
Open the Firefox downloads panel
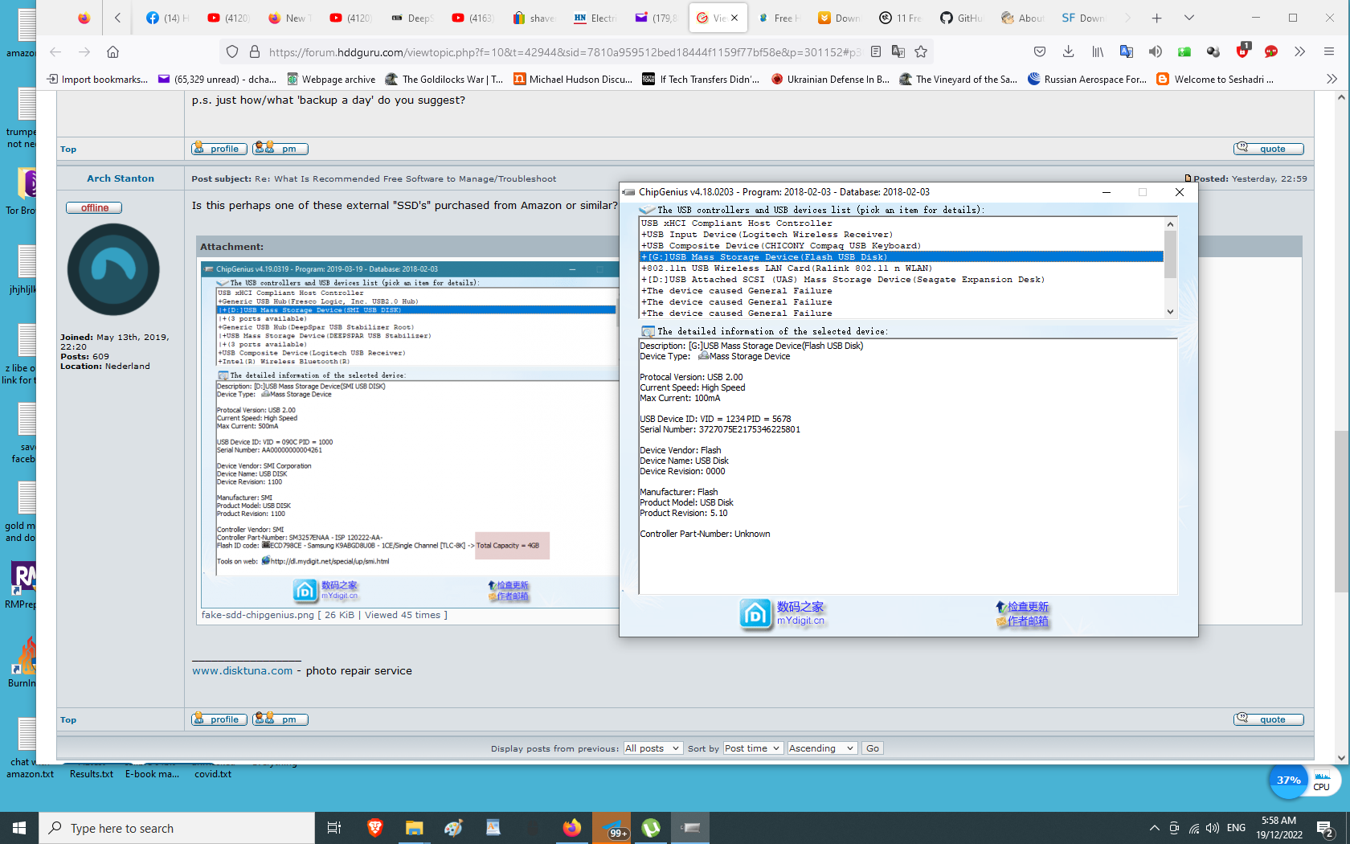1068,52
